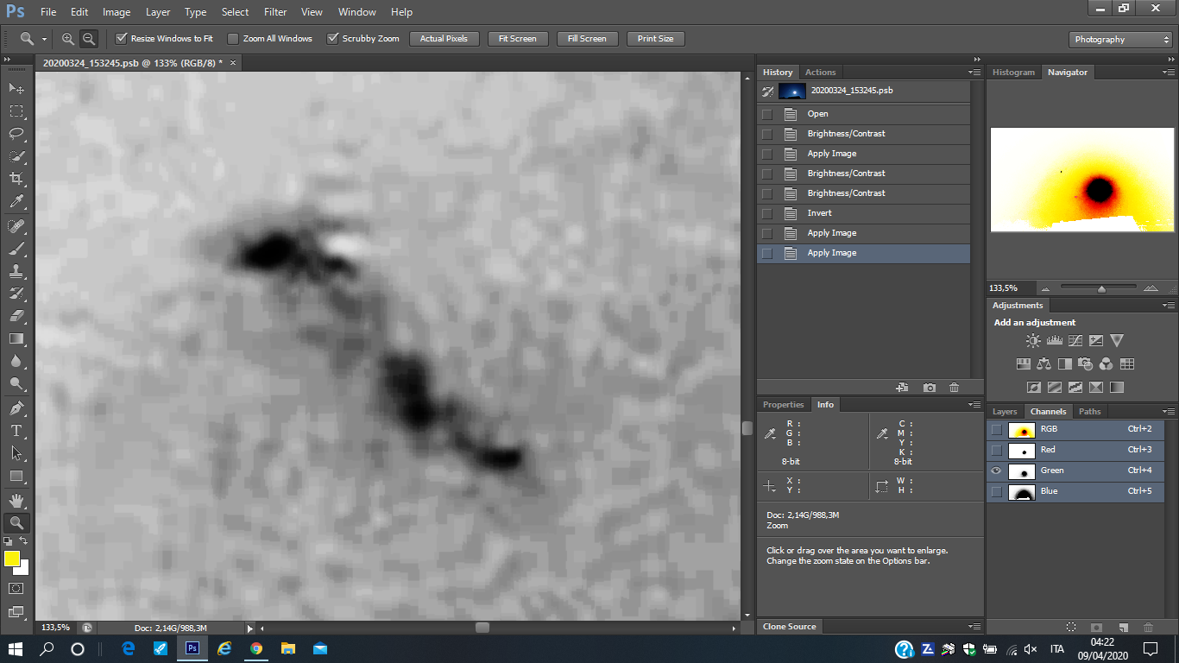
Task: Open the Channels panel options menu
Action: 1168,412
